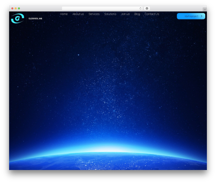This screenshot has width=216, height=183.
Task: Open the Join us page
Action: click(x=125, y=14)
